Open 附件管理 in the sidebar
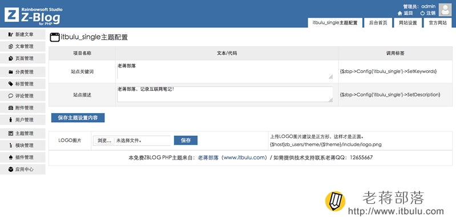 [x=23, y=107]
